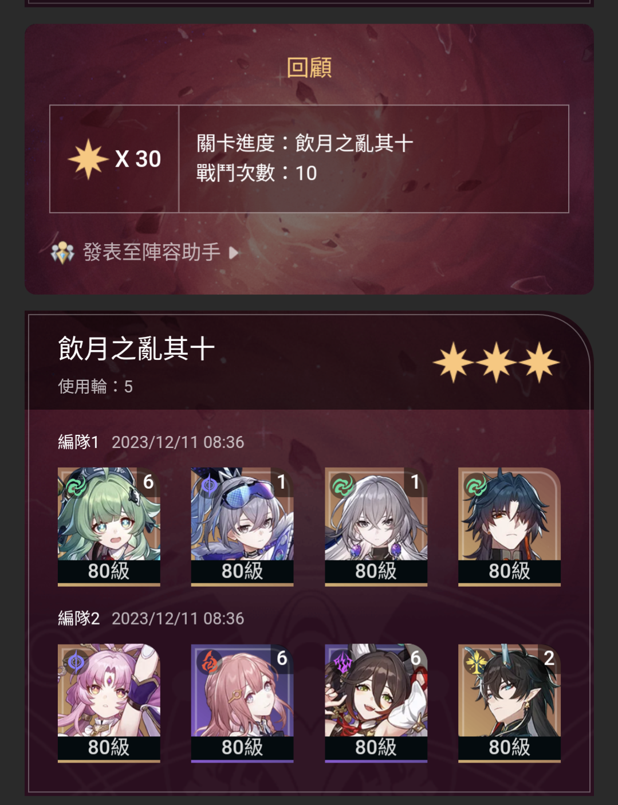This screenshot has height=805, width=618.
Task: Click the gold star icon beside X 30
Action: coord(88,159)
